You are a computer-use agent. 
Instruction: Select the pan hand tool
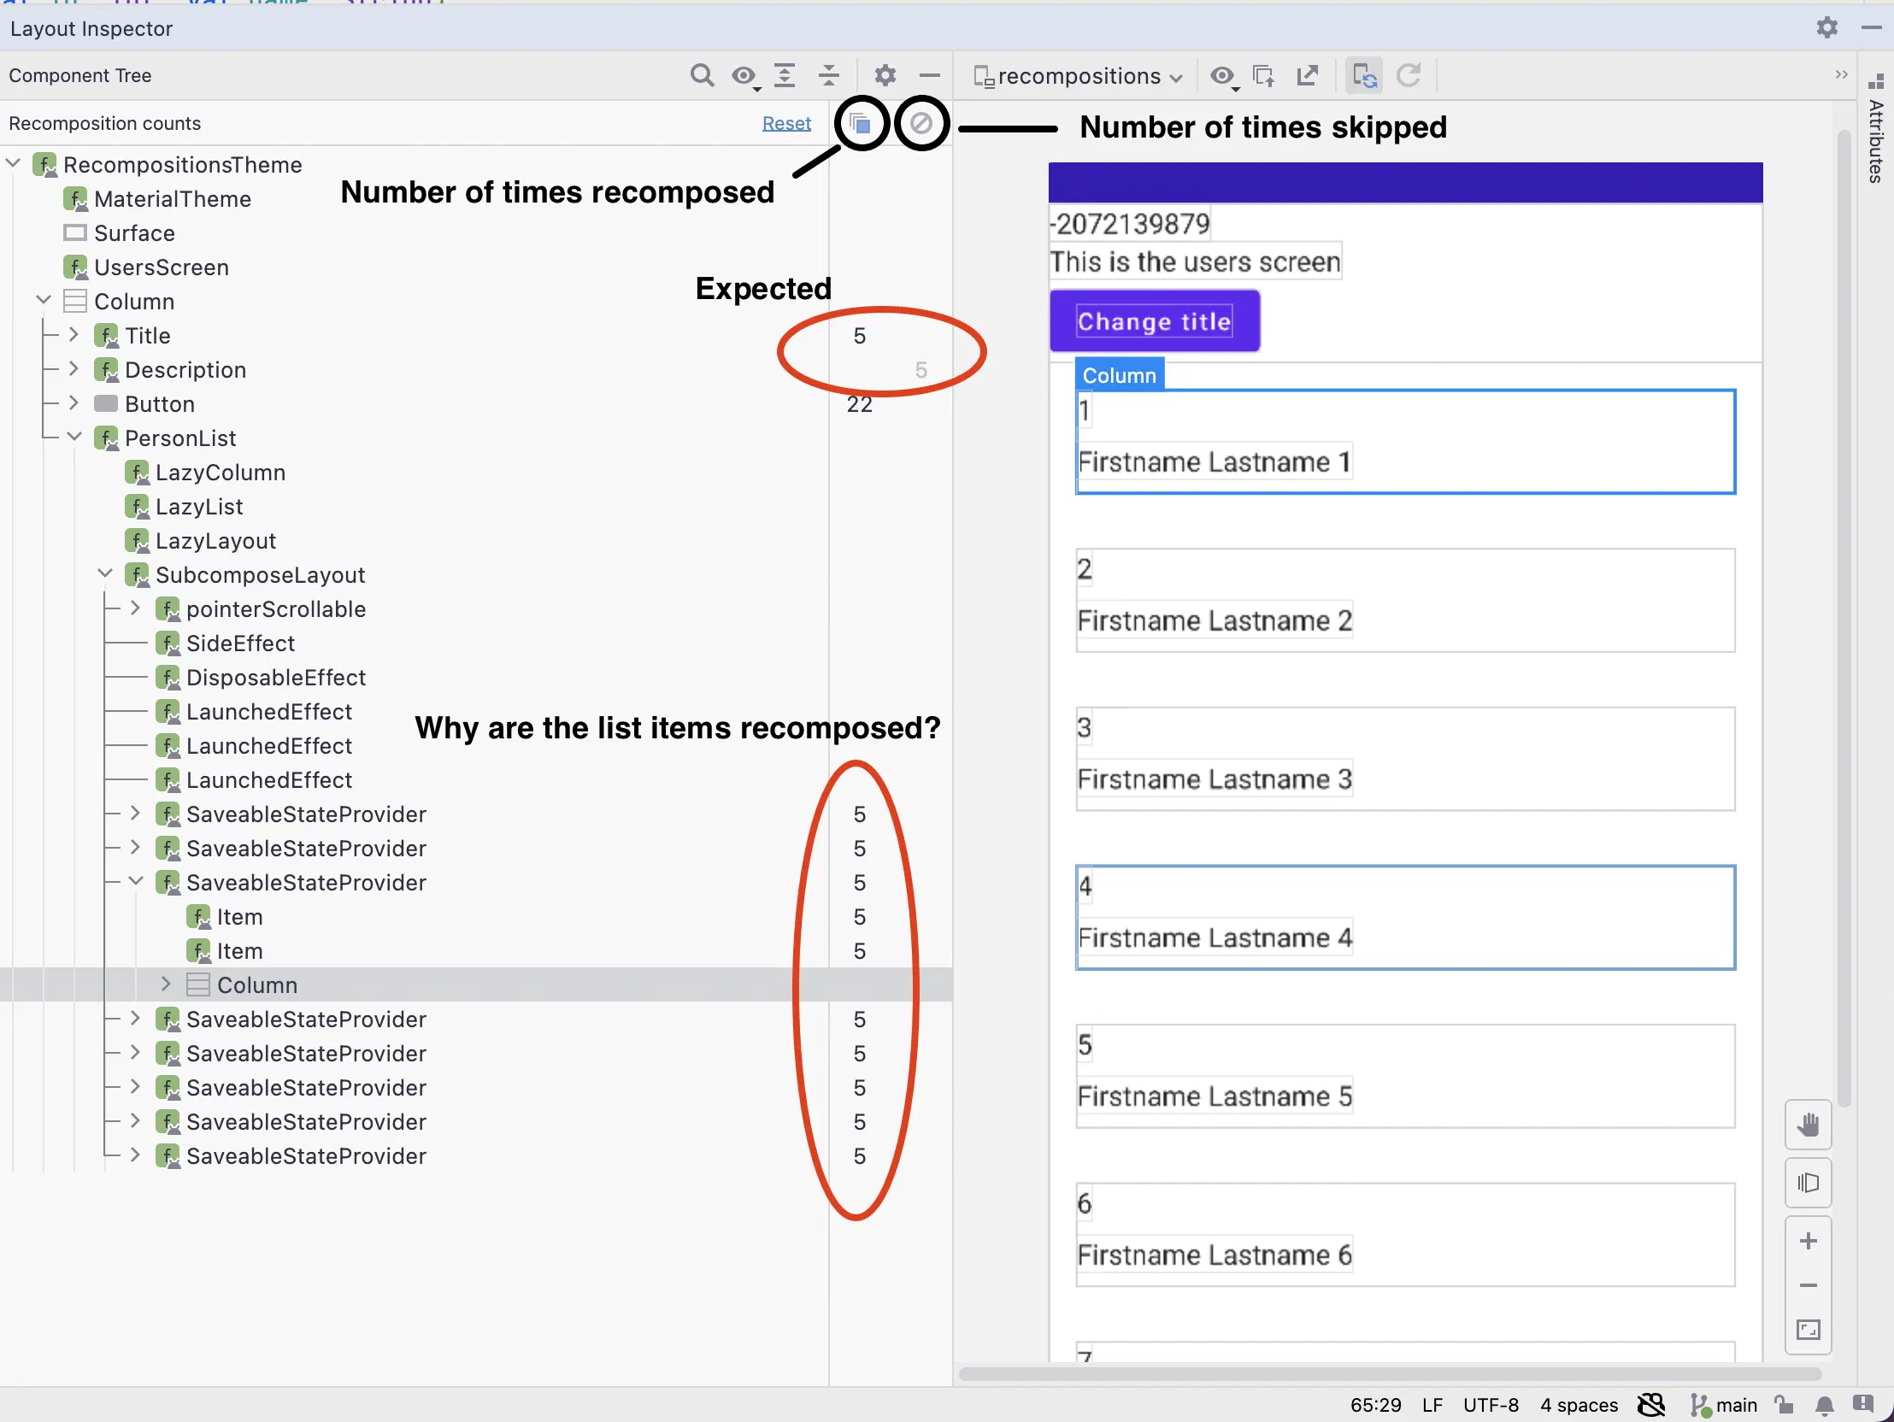1809,1125
